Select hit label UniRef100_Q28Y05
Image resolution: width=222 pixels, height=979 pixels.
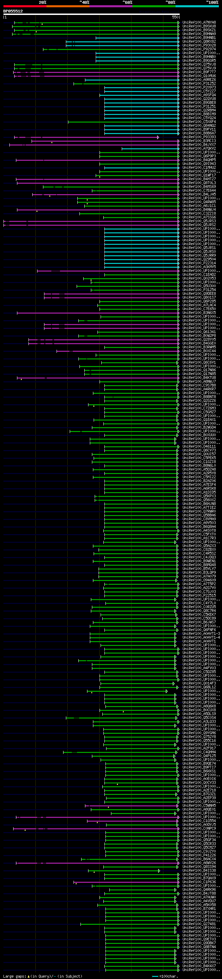coord(199,339)
